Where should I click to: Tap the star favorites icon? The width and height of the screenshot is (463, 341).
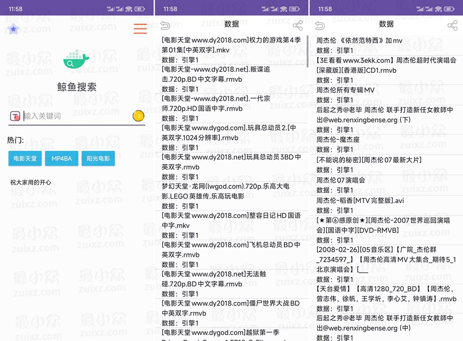(x=13, y=29)
